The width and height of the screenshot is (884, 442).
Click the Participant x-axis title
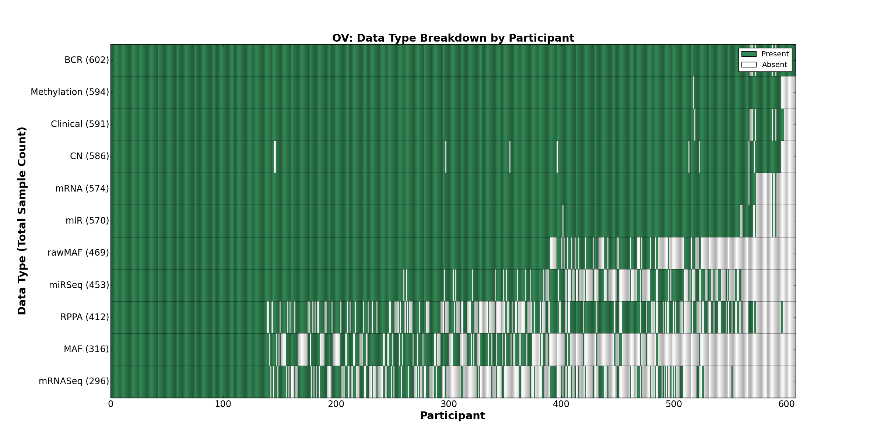[x=452, y=416]
